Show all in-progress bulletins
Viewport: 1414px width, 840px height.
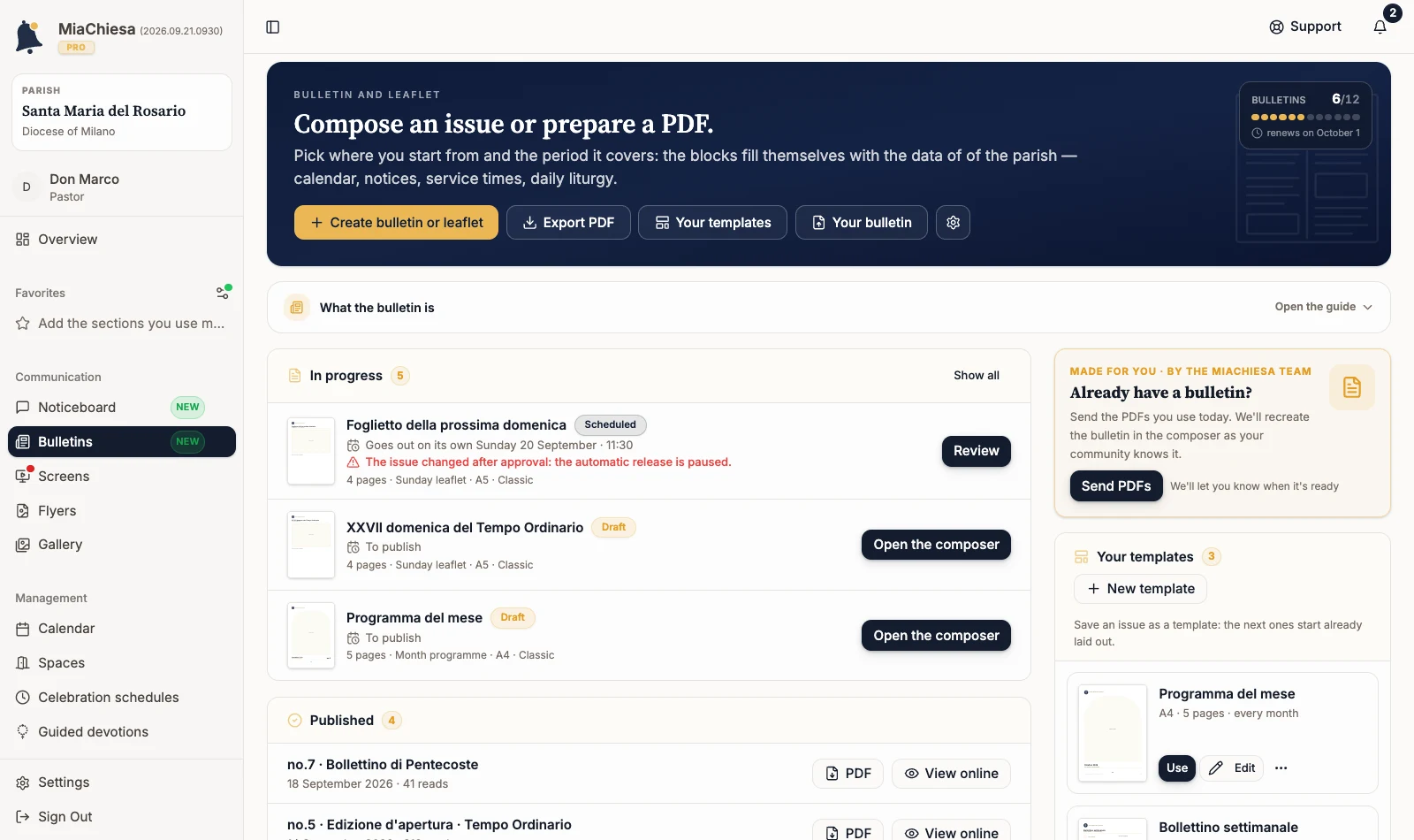[x=977, y=376]
